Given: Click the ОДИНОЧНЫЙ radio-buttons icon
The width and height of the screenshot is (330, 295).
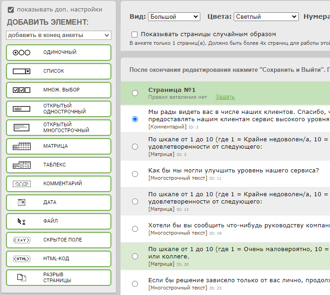Looking at the screenshot, I should tap(22, 53).
